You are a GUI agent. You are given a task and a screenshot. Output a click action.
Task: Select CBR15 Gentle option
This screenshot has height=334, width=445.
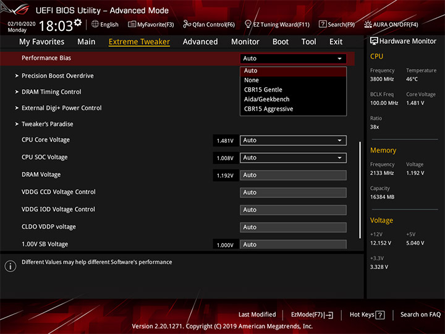(293, 90)
